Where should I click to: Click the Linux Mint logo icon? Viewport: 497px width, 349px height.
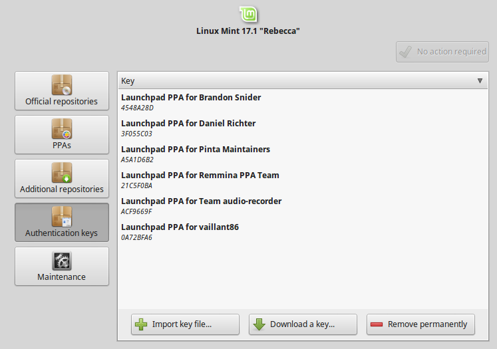coord(248,14)
